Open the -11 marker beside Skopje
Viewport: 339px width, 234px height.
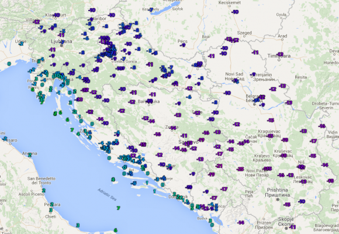(292, 227)
